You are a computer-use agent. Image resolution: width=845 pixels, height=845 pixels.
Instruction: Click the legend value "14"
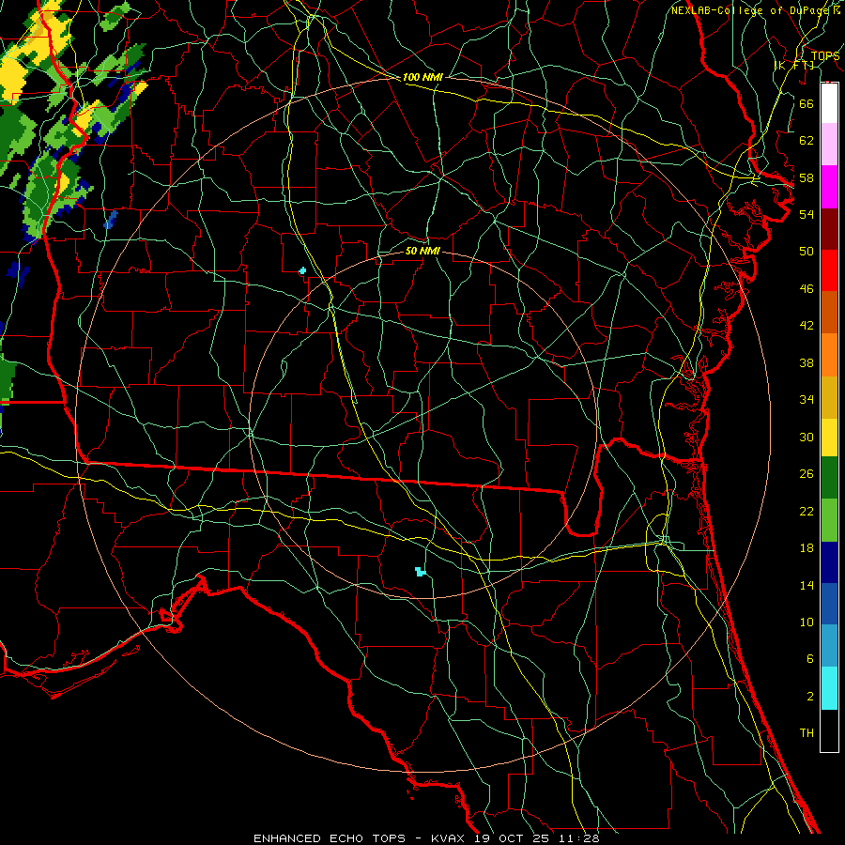[807, 585]
